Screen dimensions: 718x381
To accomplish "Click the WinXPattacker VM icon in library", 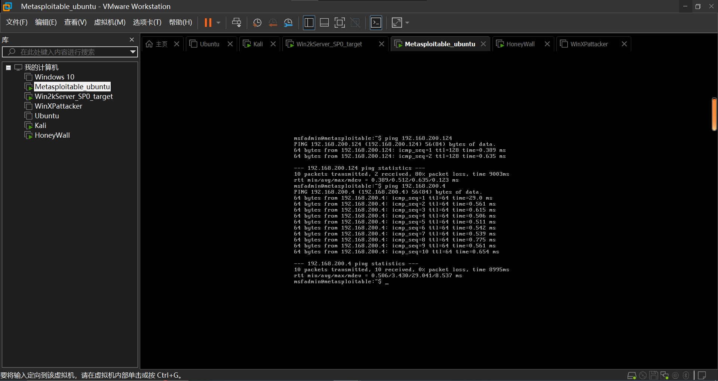I will pos(28,106).
